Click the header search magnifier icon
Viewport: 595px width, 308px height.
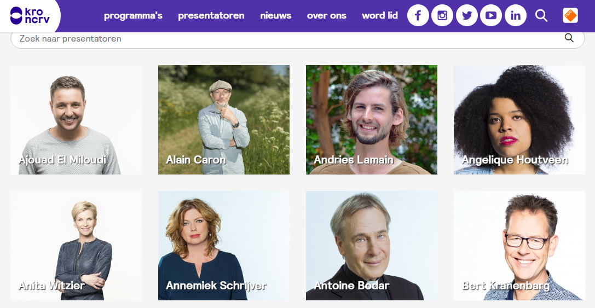pos(541,15)
